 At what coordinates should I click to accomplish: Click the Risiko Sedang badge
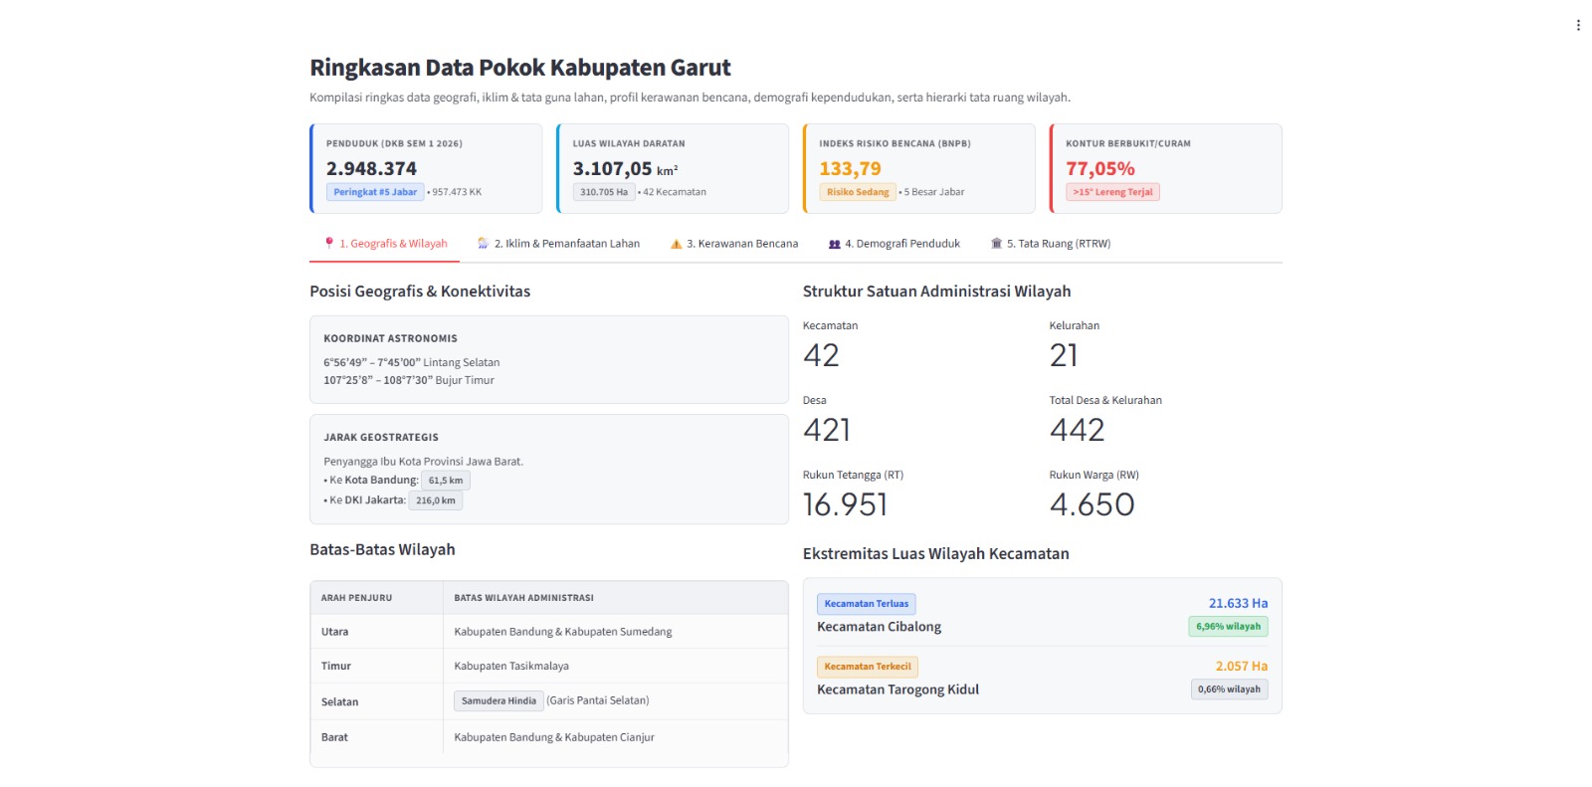[858, 192]
